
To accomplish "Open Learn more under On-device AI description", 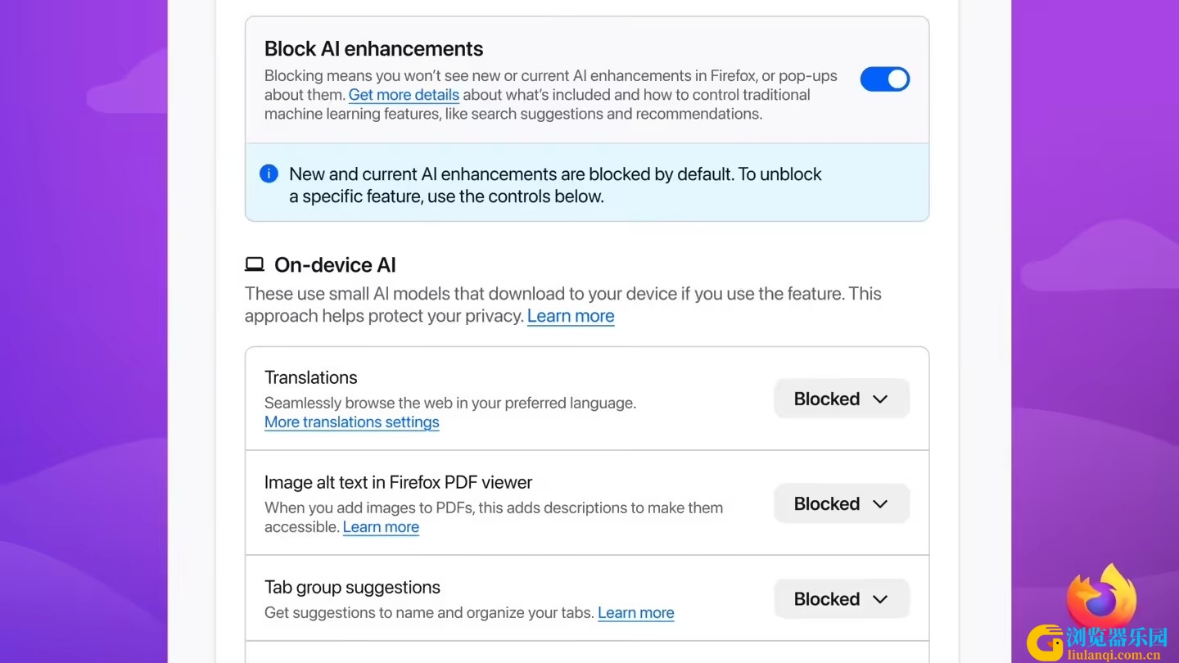I will [x=571, y=316].
